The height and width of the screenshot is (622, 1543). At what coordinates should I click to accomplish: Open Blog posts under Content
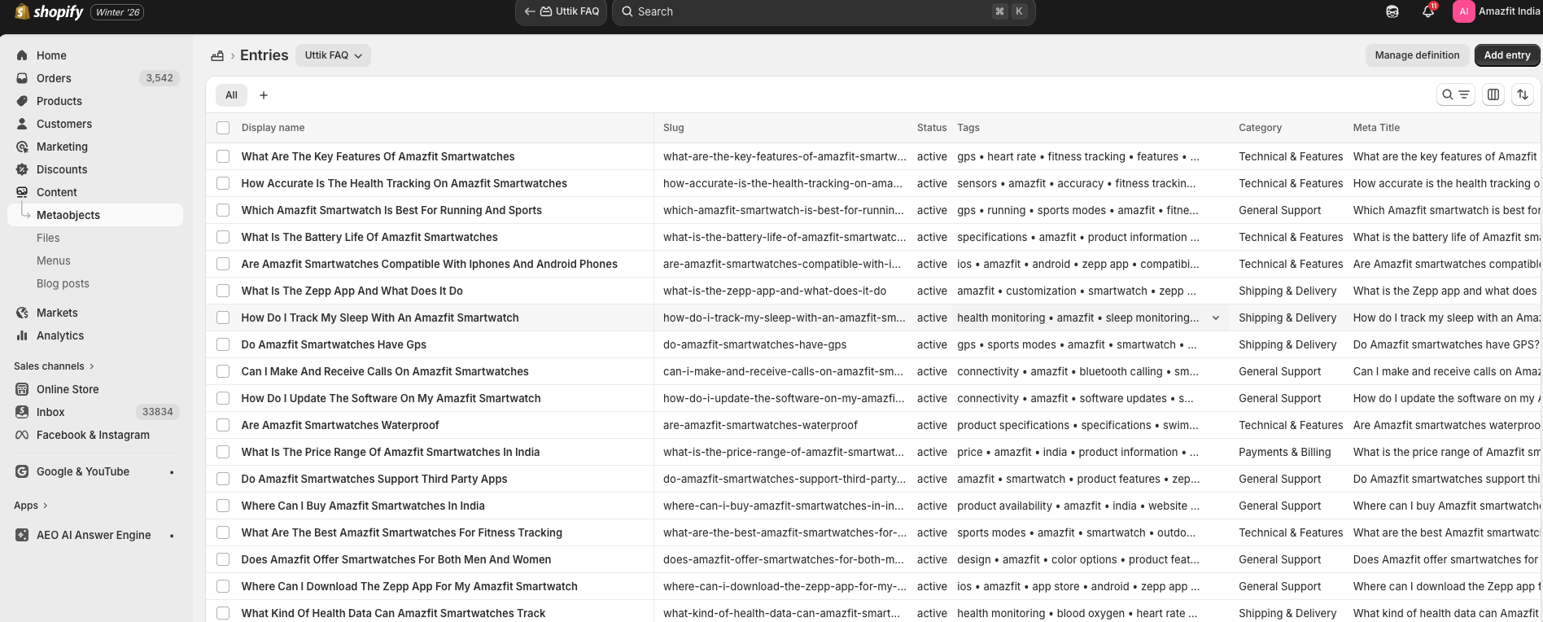click(x=63, y=283)
